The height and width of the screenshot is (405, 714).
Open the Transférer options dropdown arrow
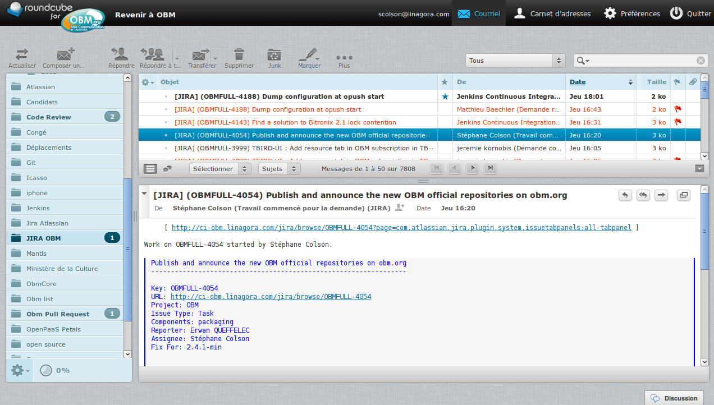215,58
